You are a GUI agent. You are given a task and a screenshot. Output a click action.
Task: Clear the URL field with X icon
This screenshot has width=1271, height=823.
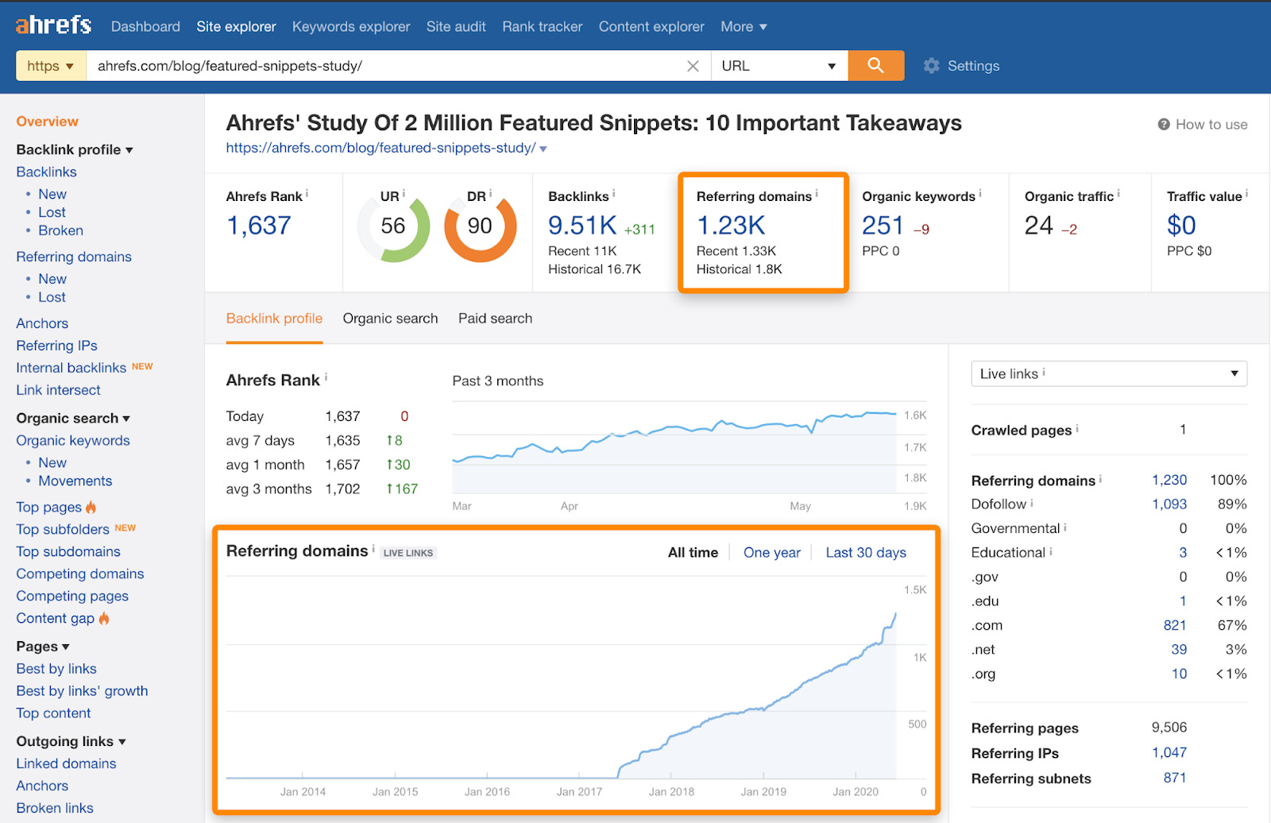click(x=693, y=66)
